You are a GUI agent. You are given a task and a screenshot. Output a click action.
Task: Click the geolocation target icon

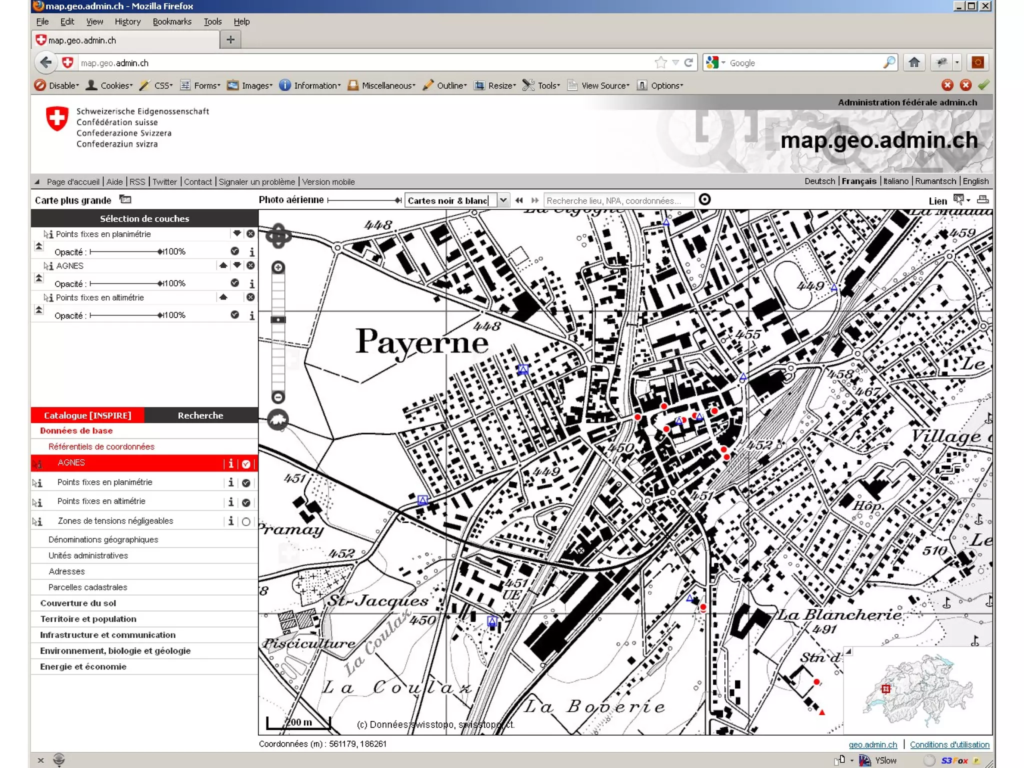(704, 200)
